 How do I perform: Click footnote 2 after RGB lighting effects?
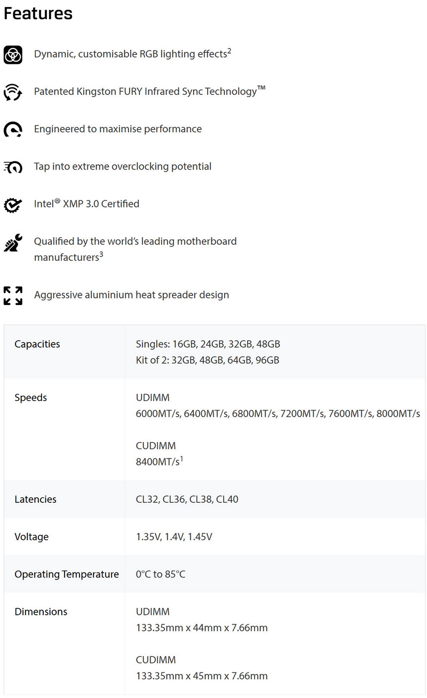[229, 51]
